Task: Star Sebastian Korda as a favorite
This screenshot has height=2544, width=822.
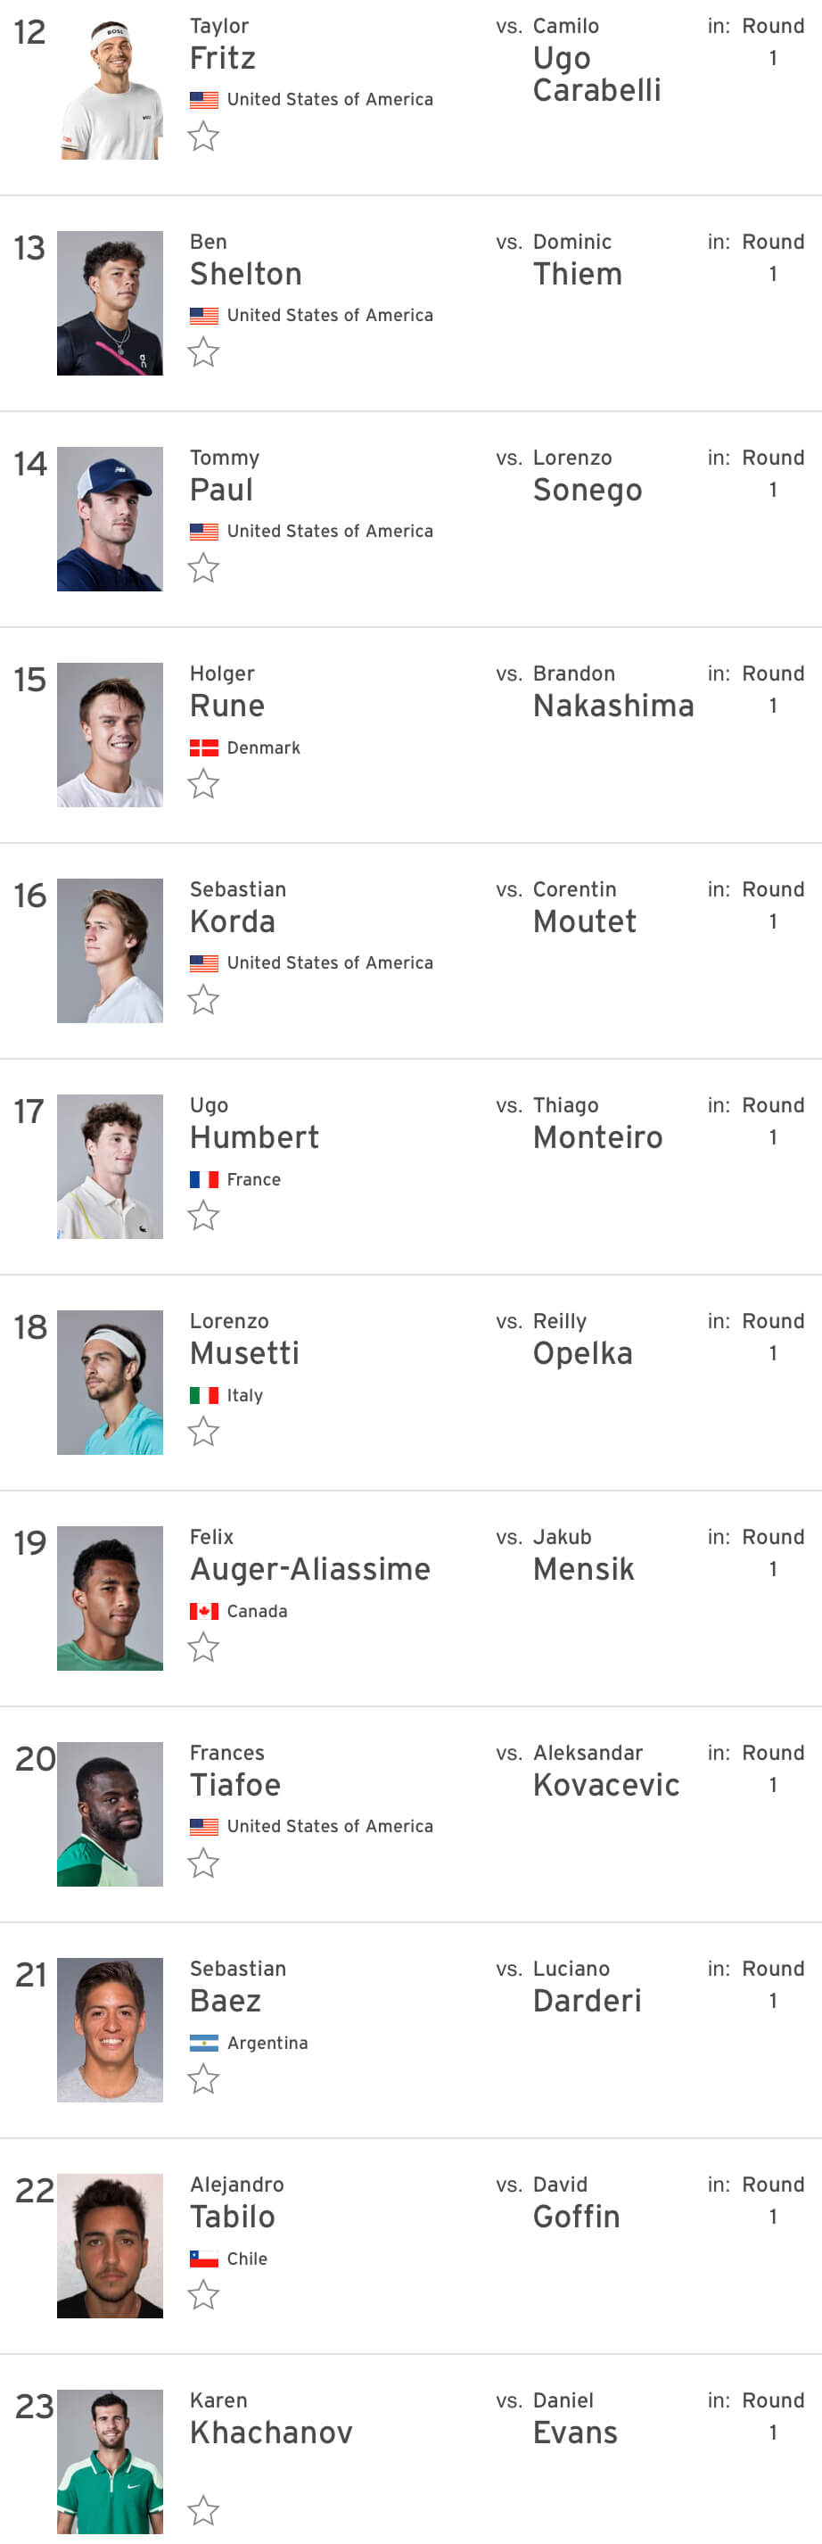Action: (203, 999)
